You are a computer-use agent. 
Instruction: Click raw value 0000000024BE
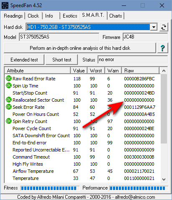click(x=139, y=128)
